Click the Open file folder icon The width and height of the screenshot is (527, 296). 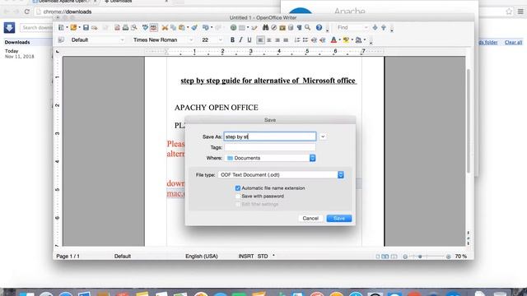73,27
